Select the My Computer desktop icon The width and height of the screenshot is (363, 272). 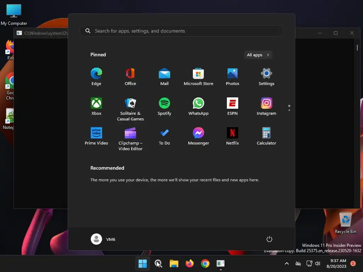click(x=14, y=15)
